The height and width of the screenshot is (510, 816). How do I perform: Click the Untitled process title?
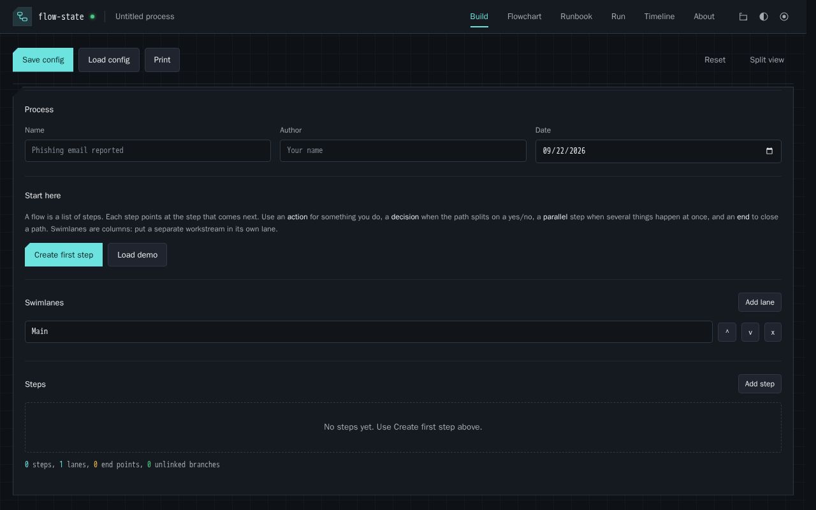coord(145,17)
